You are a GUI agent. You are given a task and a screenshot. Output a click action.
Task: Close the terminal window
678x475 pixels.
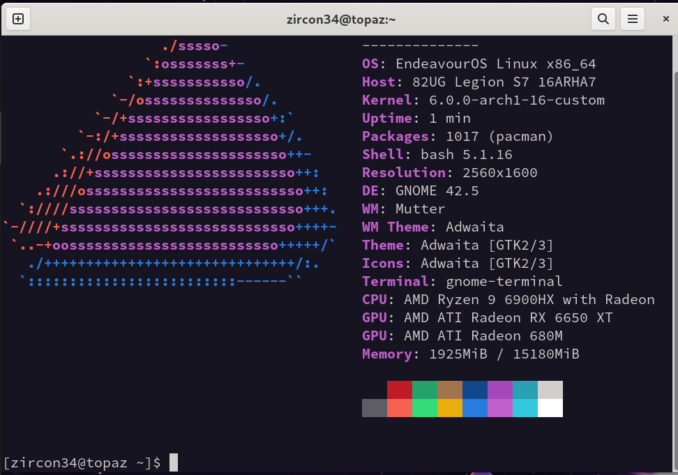665,19
